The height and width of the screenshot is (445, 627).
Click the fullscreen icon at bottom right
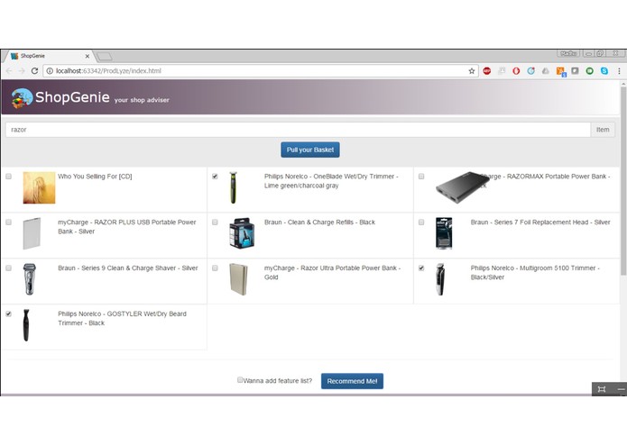click(x=602, y=389)
